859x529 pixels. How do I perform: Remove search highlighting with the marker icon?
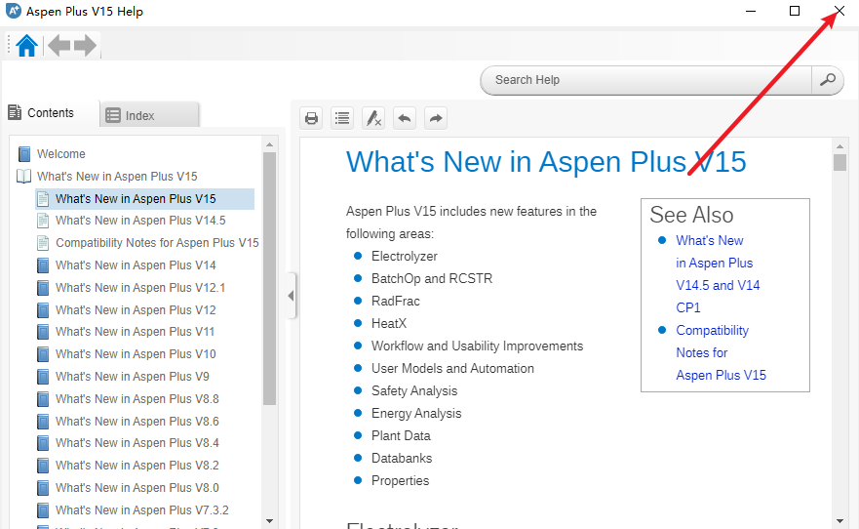click(373, 118)
